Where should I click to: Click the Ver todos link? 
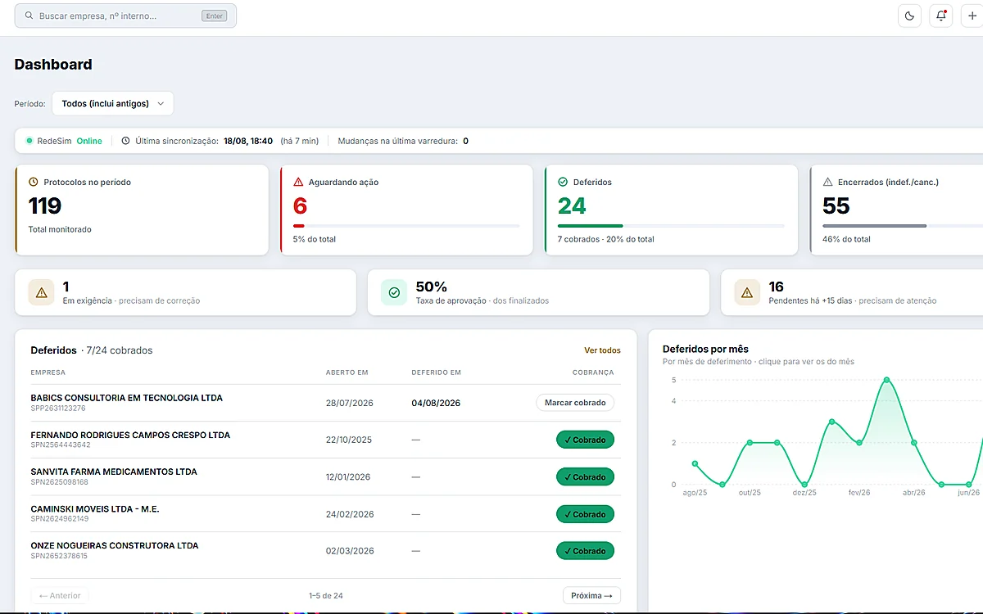[602, 350]
